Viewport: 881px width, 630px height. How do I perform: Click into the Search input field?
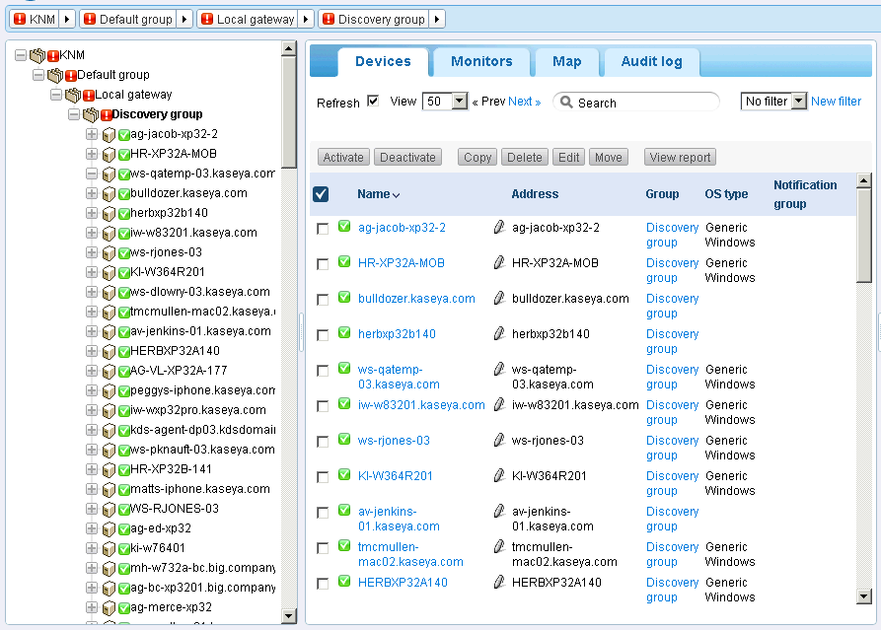click(643, 103)
